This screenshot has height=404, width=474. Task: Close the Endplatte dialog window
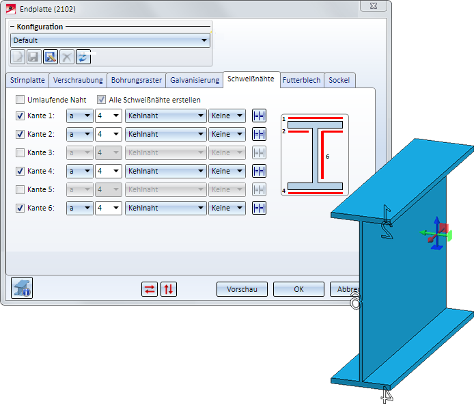coord(374,5)
